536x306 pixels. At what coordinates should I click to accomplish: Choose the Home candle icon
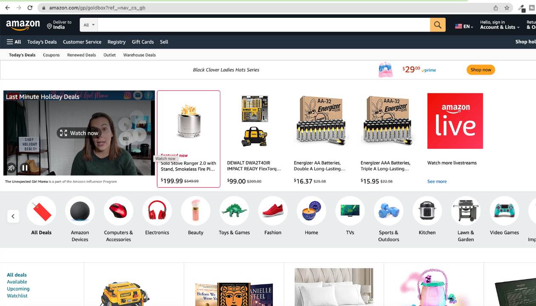(x=311, y=211)
